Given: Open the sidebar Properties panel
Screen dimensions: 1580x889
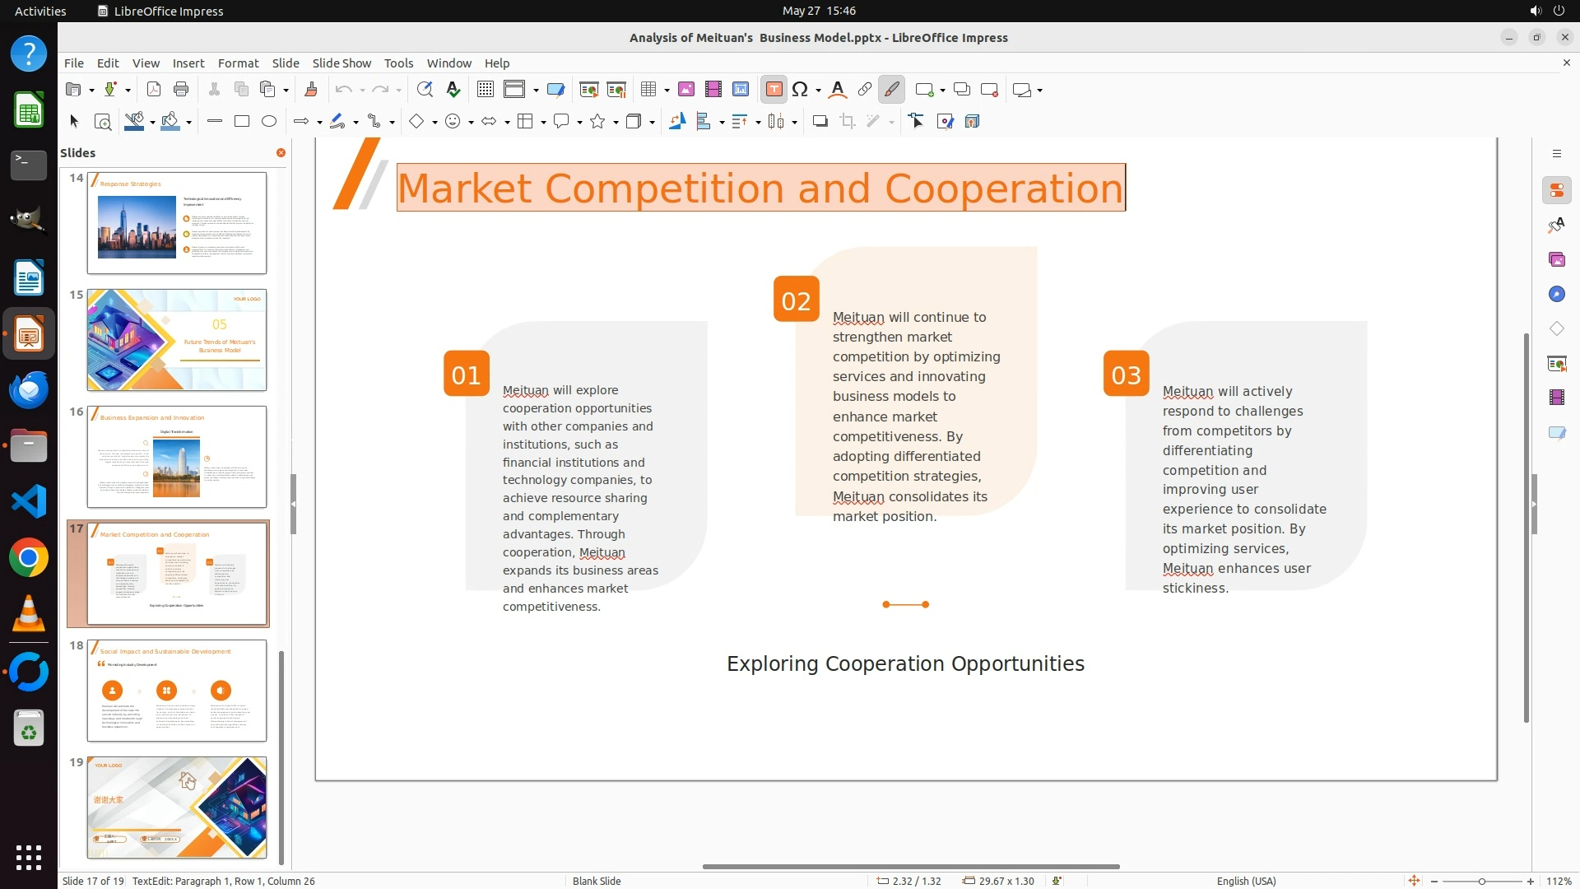Looking at the screenshot, I should tap(1556, 191).
